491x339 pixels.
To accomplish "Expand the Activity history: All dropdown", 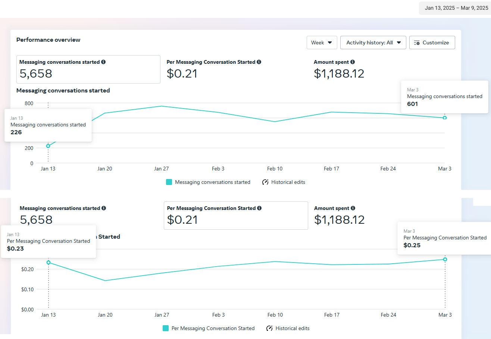I will [x=373, y=43].
